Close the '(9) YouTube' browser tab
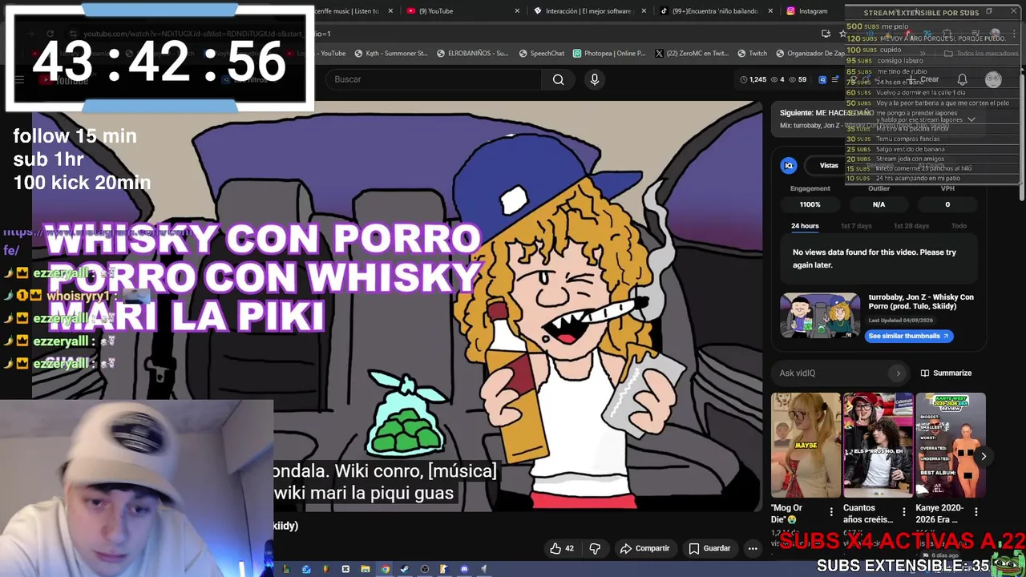The image size is (1026, 577). (517, 11)
